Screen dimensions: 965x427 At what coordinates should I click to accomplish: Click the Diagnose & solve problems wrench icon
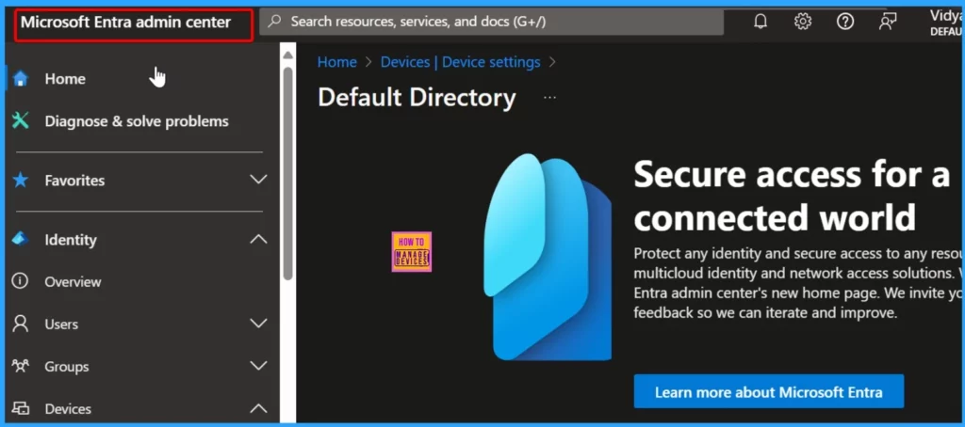pyautogui.click(x=21, y=121)
